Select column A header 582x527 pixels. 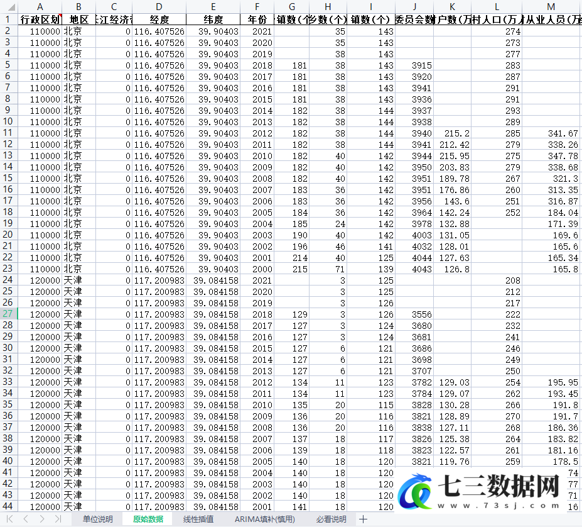[x=40, y=7]
